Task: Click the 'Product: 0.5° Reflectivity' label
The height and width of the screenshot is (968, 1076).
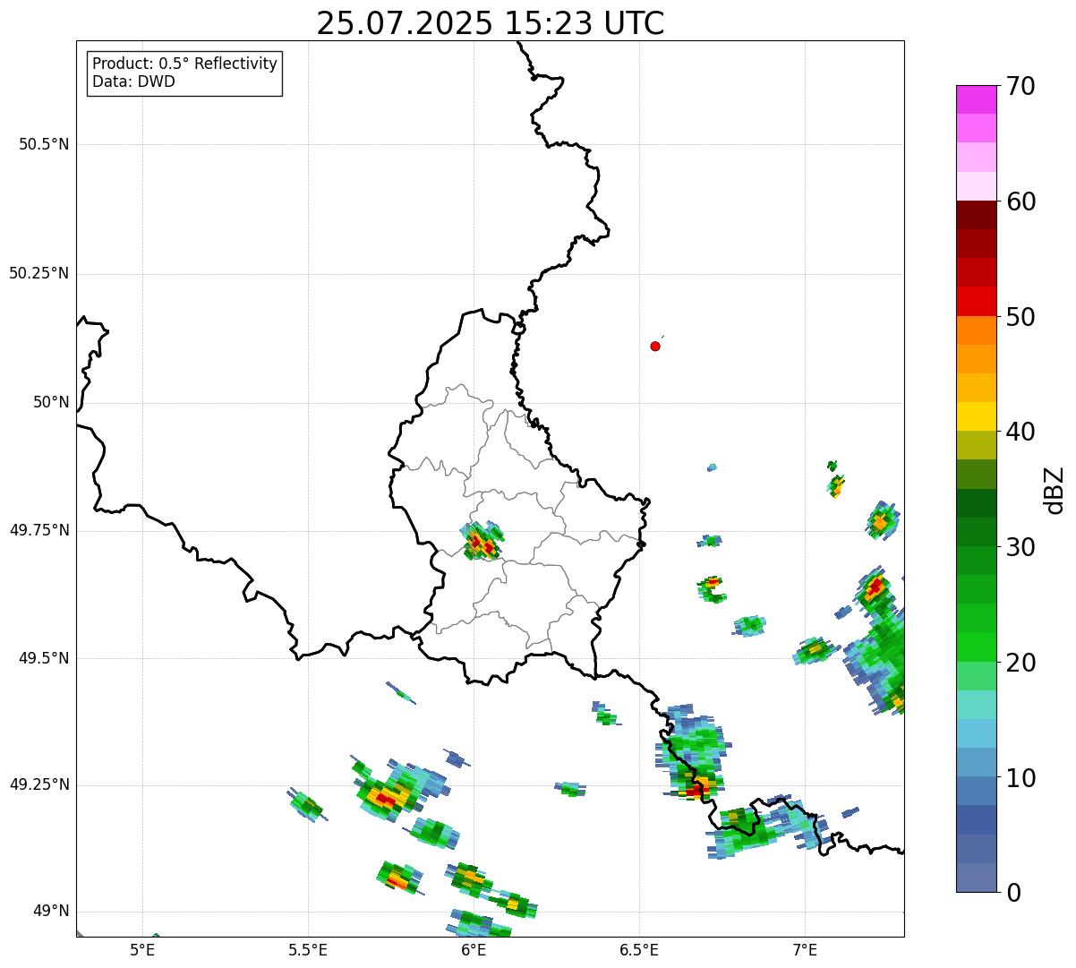Action: click(x=185, y=64)
